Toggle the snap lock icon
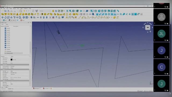 pyautogui.click(x=97, y=14)
